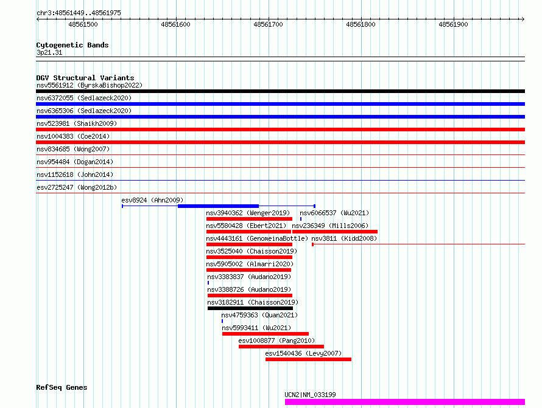The width and height of the screenshot is (542, 408).
Task: Select nsv3940362 (Wenger2019) label
Action: pos(248,213)
